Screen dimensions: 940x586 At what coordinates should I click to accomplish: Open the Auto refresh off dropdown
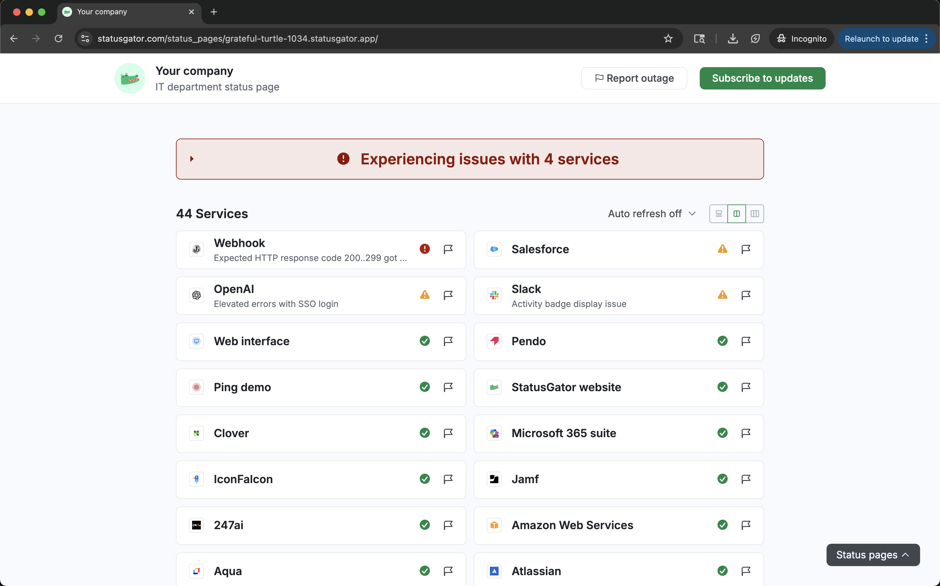[652, 214]
